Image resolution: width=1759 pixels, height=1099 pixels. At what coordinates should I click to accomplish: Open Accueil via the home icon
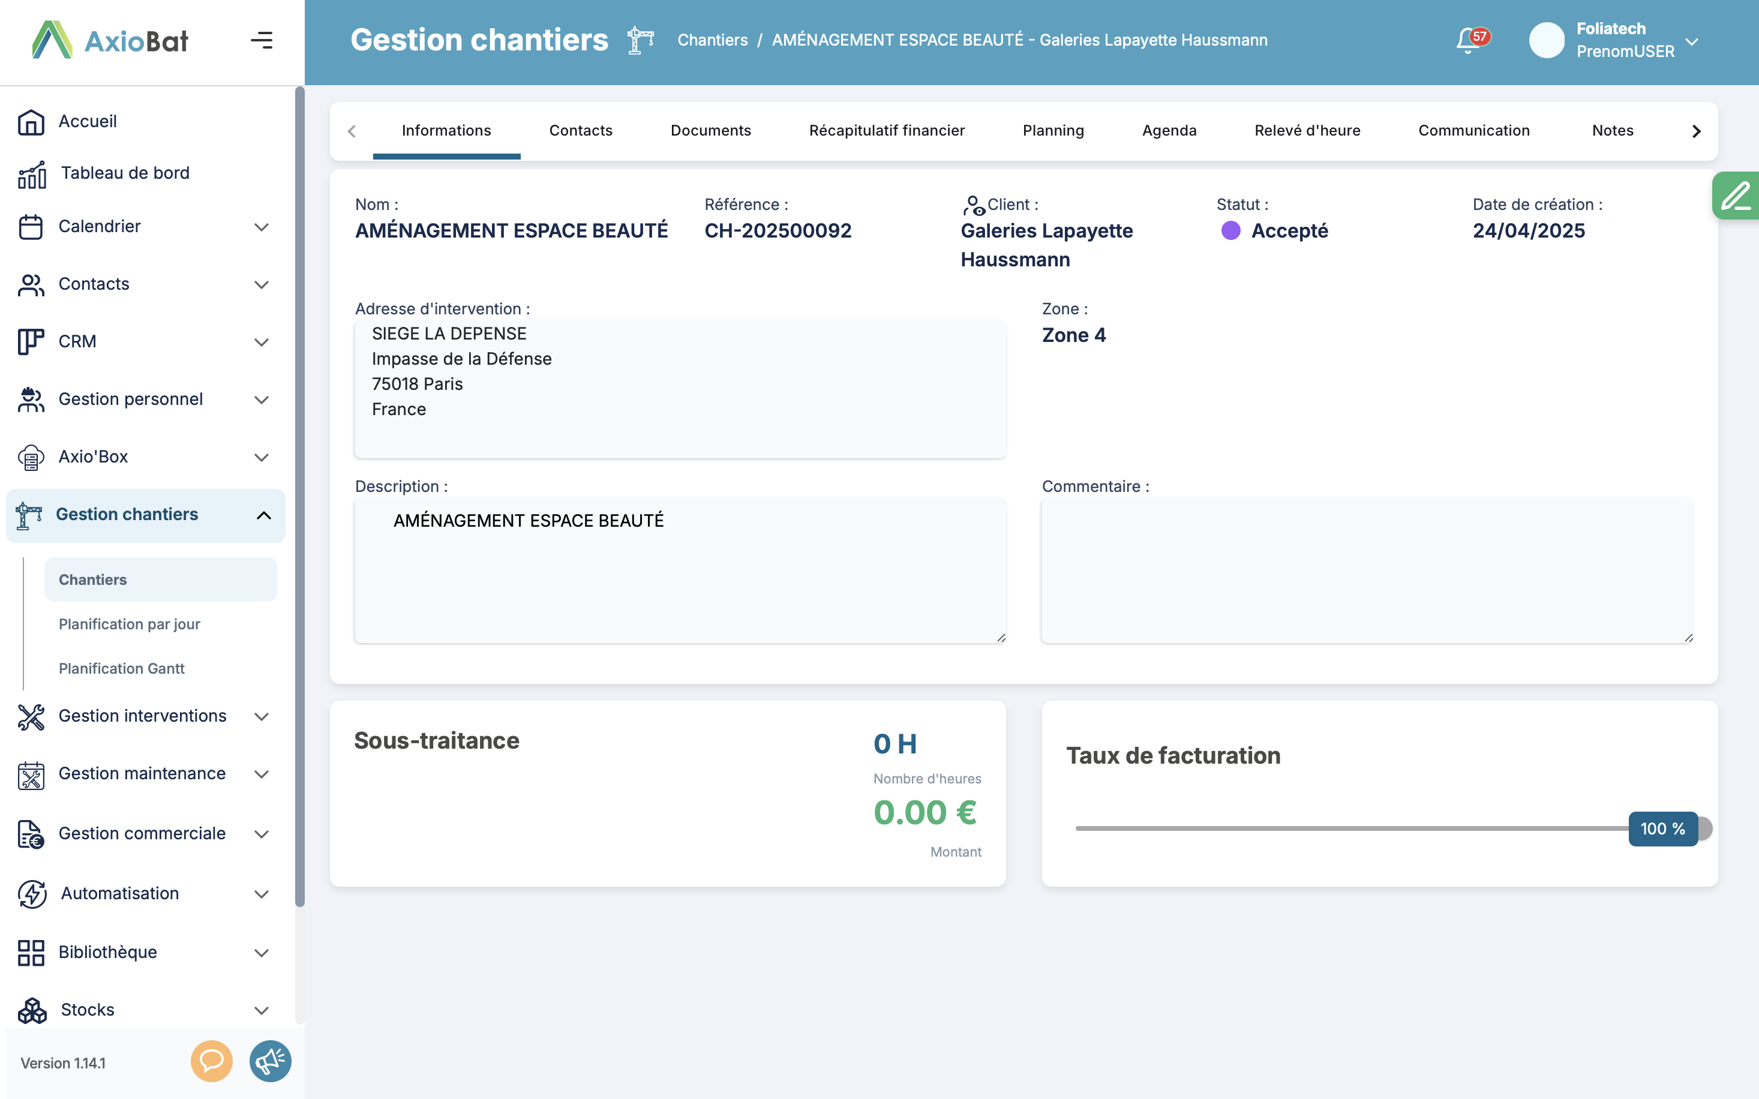pyautogui.click(x=31, y=121)
